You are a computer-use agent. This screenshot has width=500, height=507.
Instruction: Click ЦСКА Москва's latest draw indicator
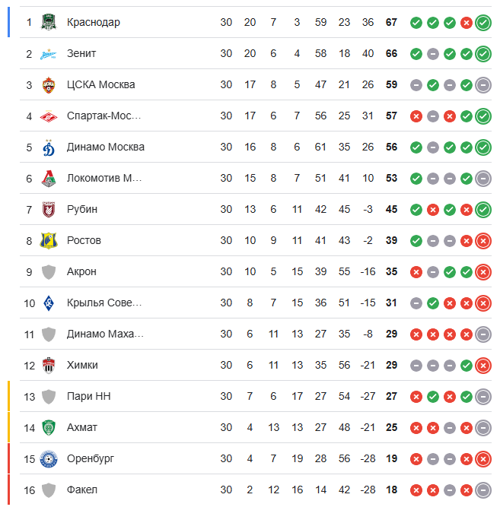483,85
